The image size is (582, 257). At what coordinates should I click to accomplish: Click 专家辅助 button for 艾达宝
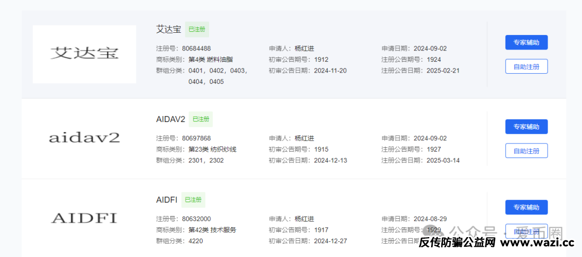(526, 42)
